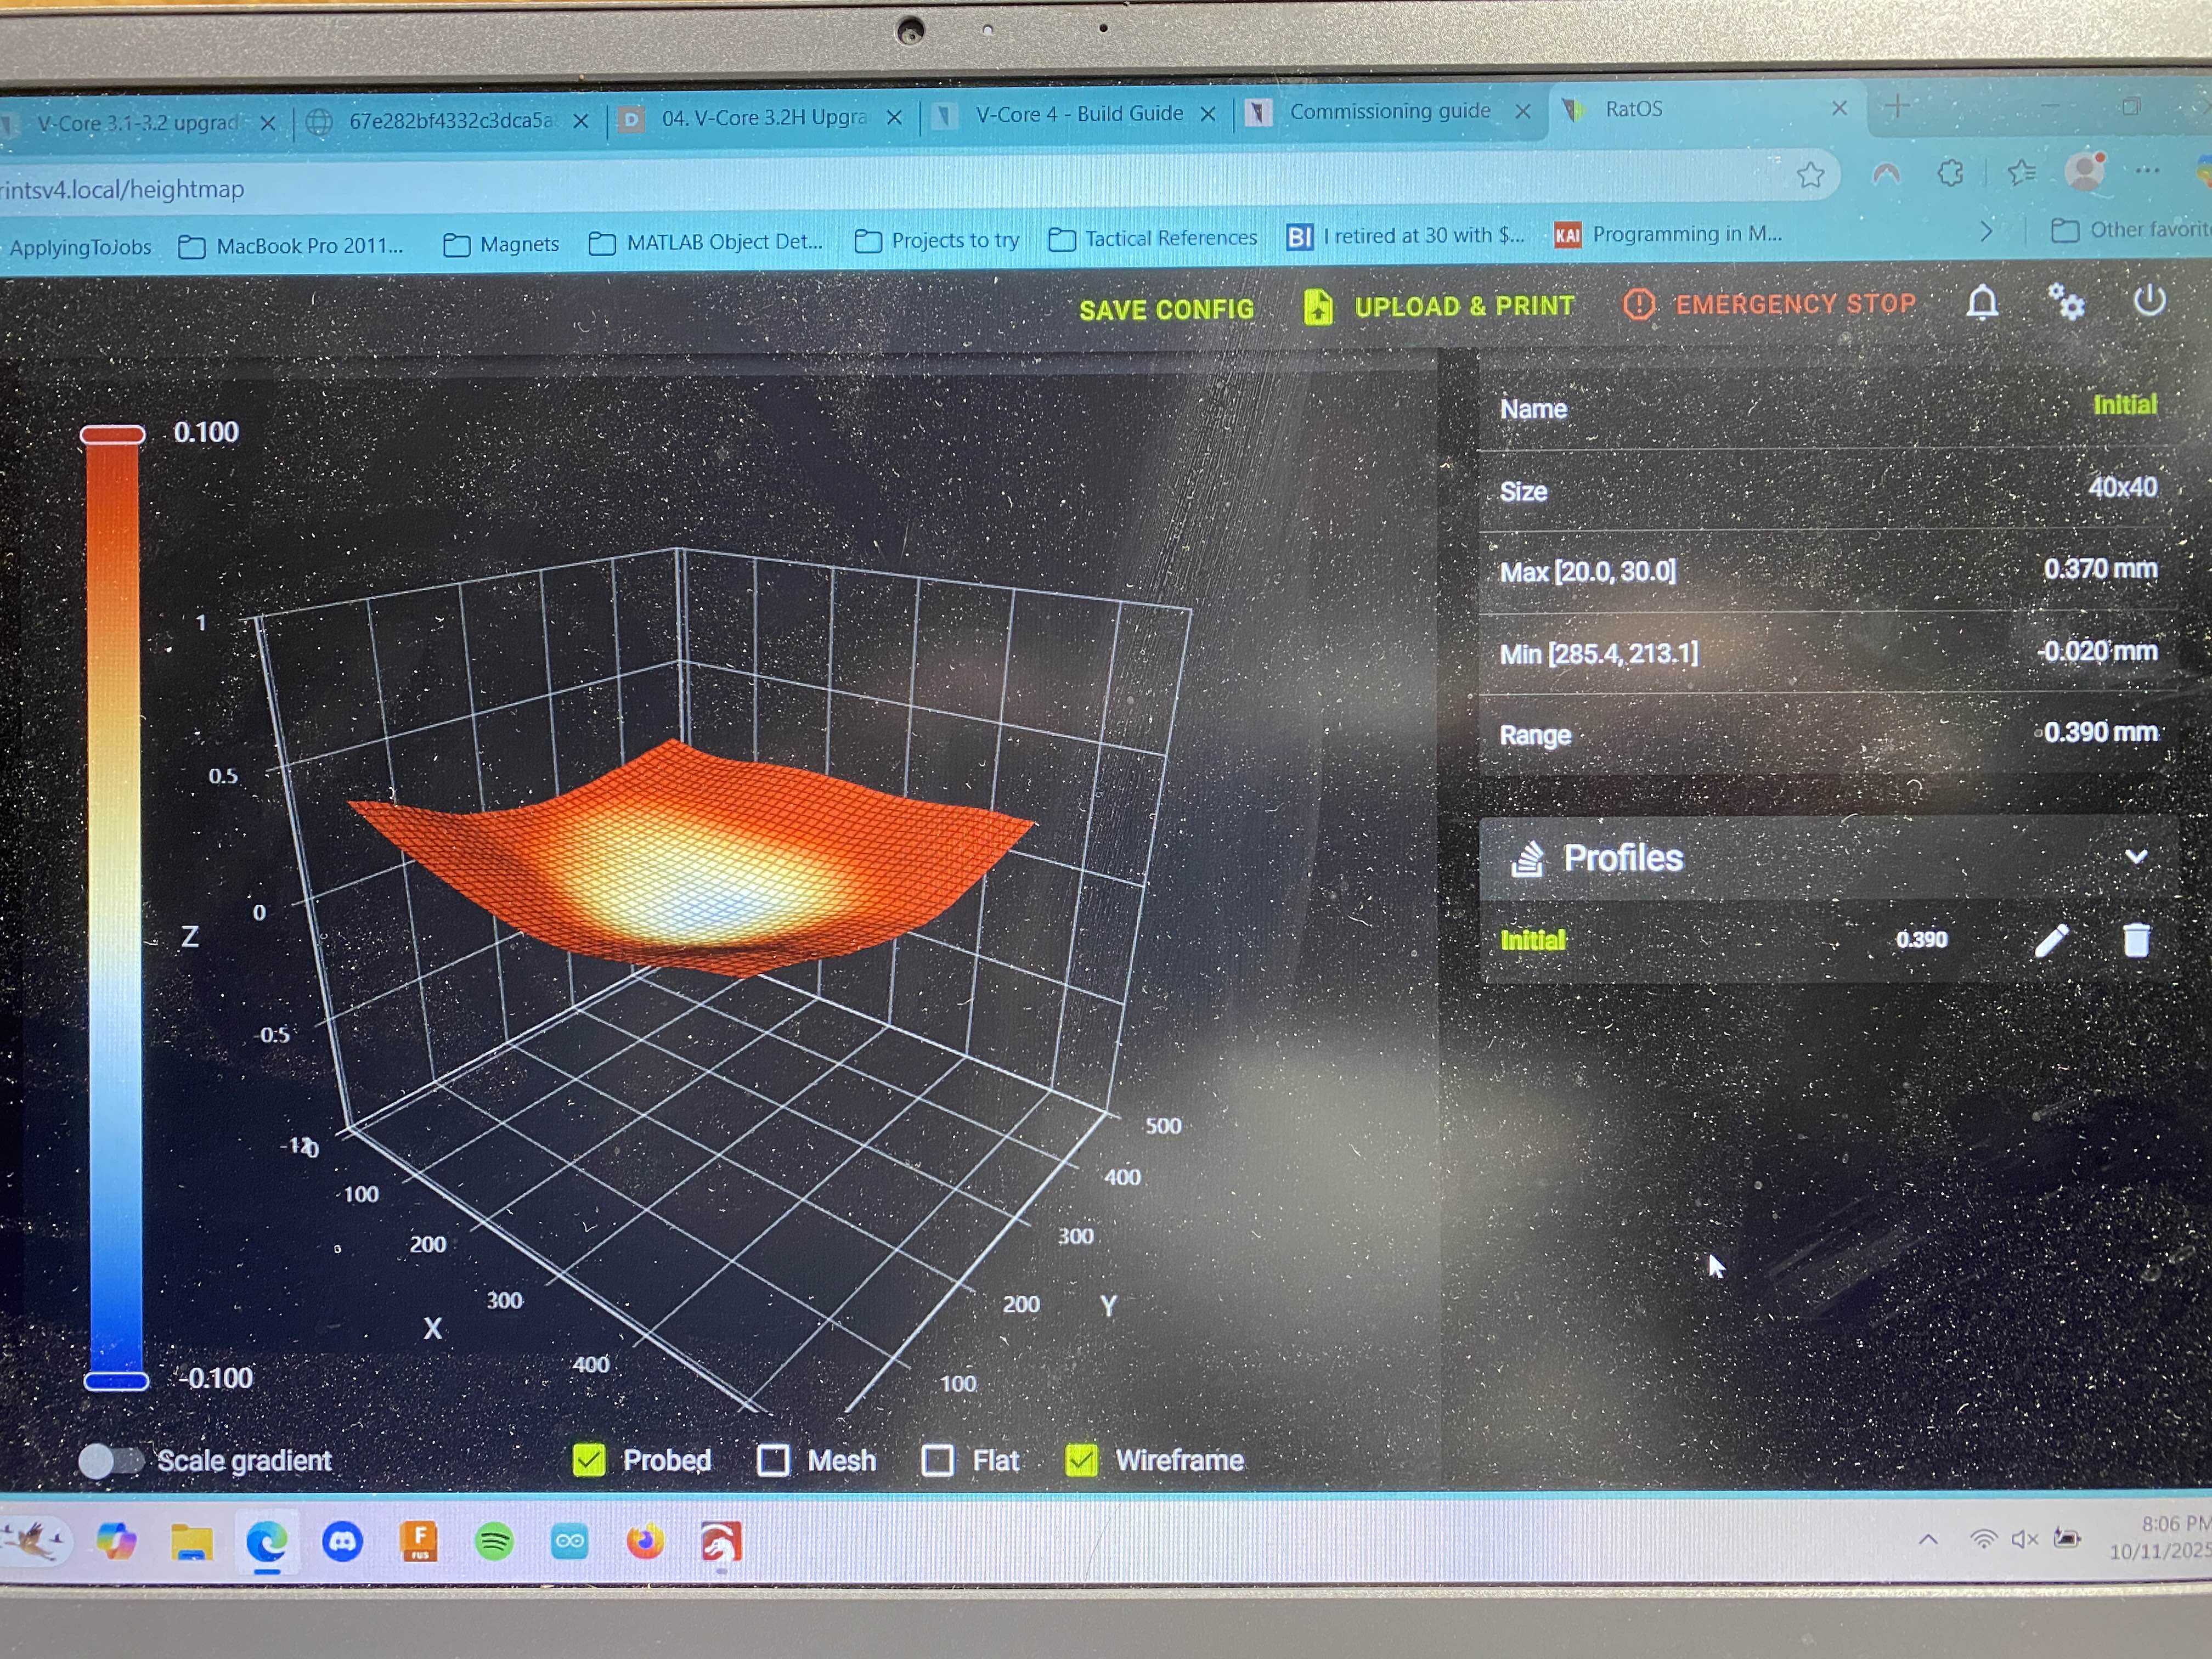Viewport: 2212px width, 1659px height.
Task: Delete the Initial profile with the trash icon
Action: click(2136, 940)
